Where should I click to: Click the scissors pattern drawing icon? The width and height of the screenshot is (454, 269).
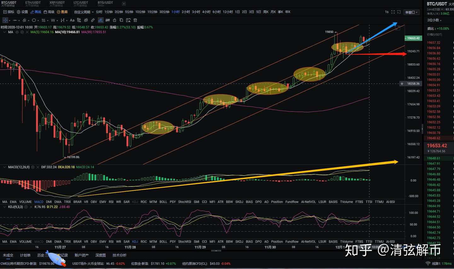point(79,20)
